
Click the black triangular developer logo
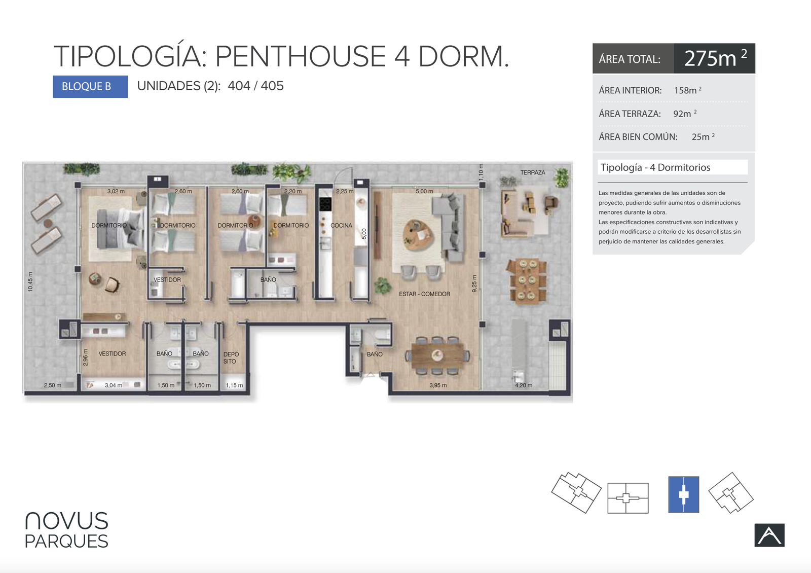point(769,535)
